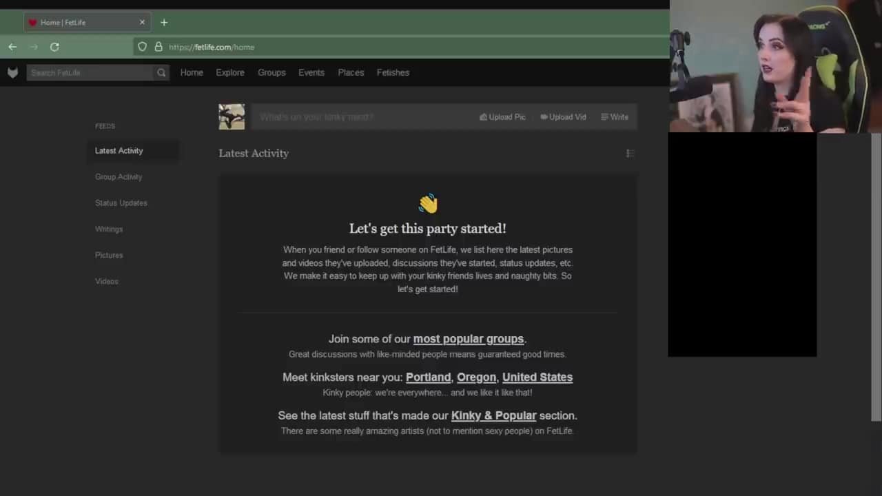Click "Let's get this party started!" heading
Screen dimensions: 882x496
[x=427, y=228]
